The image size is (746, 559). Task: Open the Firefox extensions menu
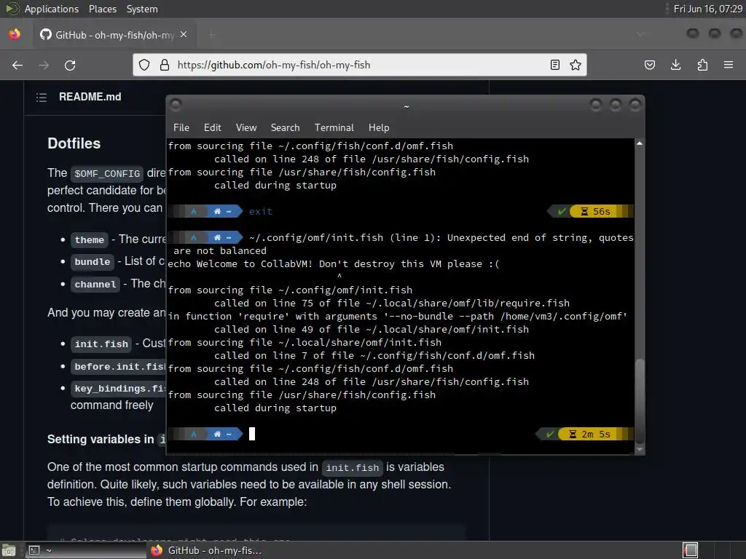[x=702, y=65]
